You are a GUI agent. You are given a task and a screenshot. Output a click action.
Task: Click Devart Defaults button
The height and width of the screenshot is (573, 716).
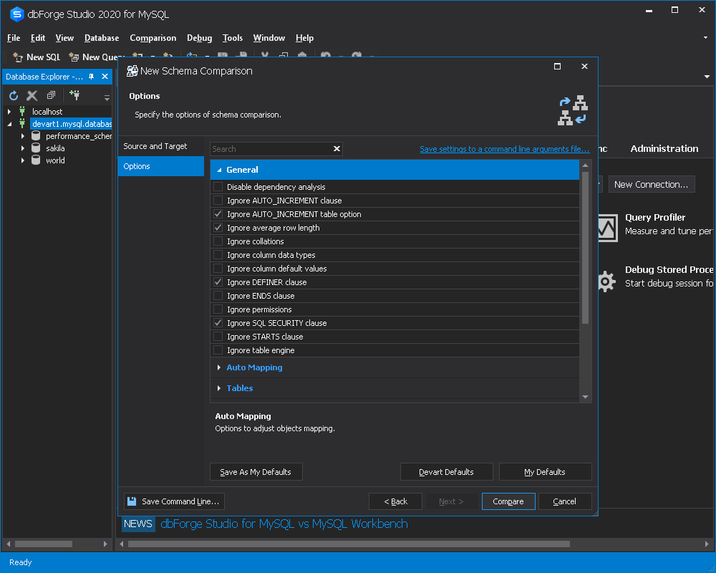(x=446, y=472)
